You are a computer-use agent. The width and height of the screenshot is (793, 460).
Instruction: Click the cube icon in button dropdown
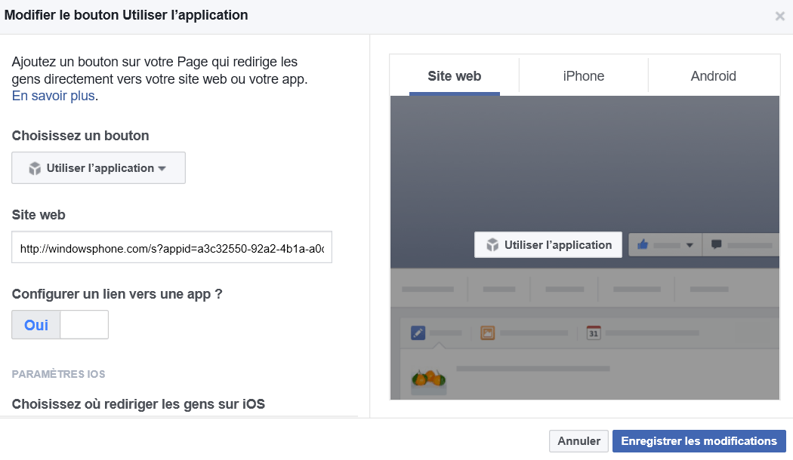tap(35, 168)
